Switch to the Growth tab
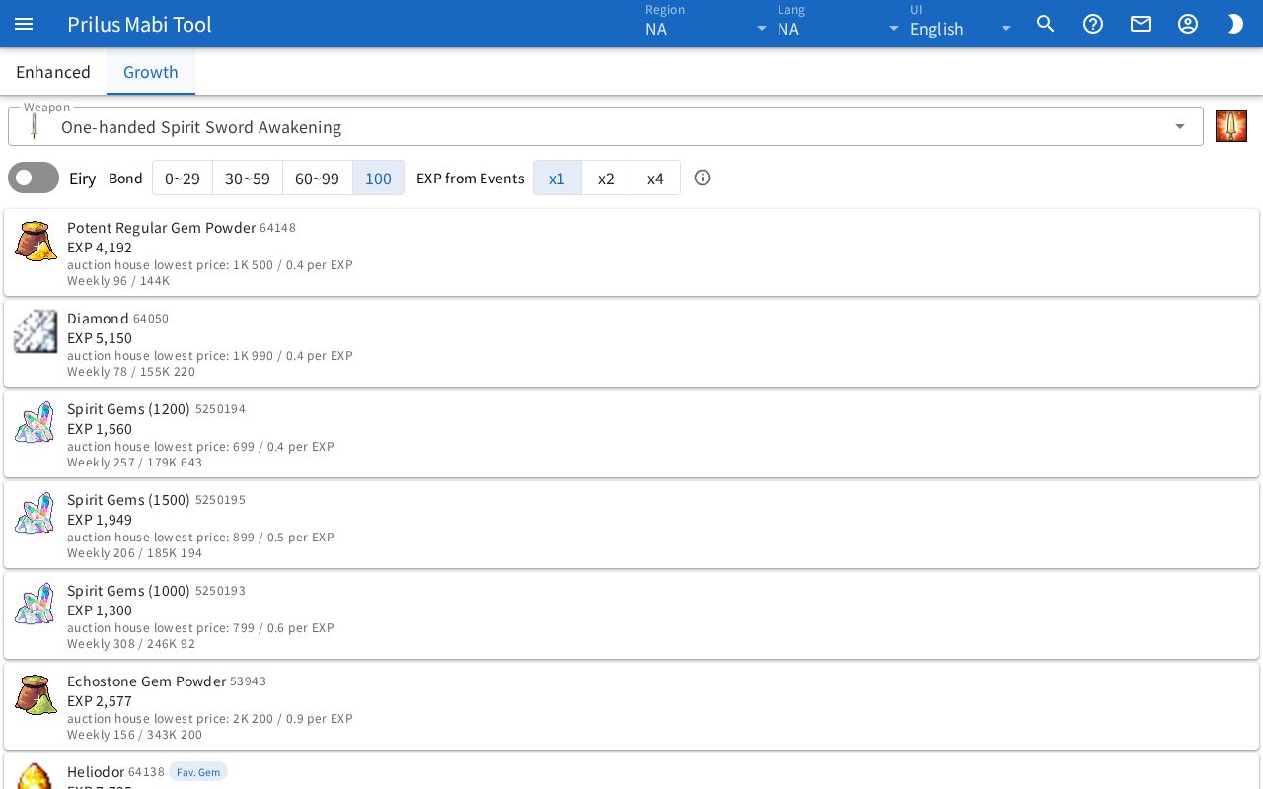The width and height of the screenshot is (1263, 789). (151, 72)
